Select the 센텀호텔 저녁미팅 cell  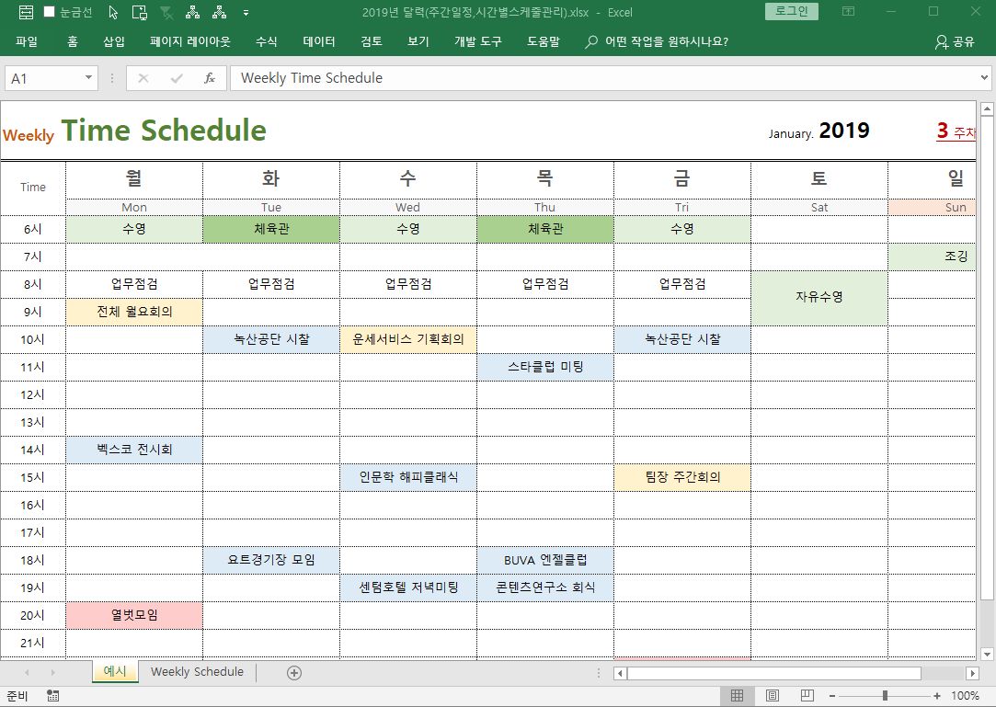tap(408, 587)
